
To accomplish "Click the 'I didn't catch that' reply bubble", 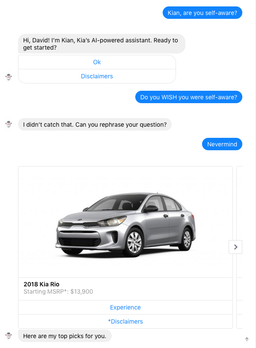I will point(95,124).
